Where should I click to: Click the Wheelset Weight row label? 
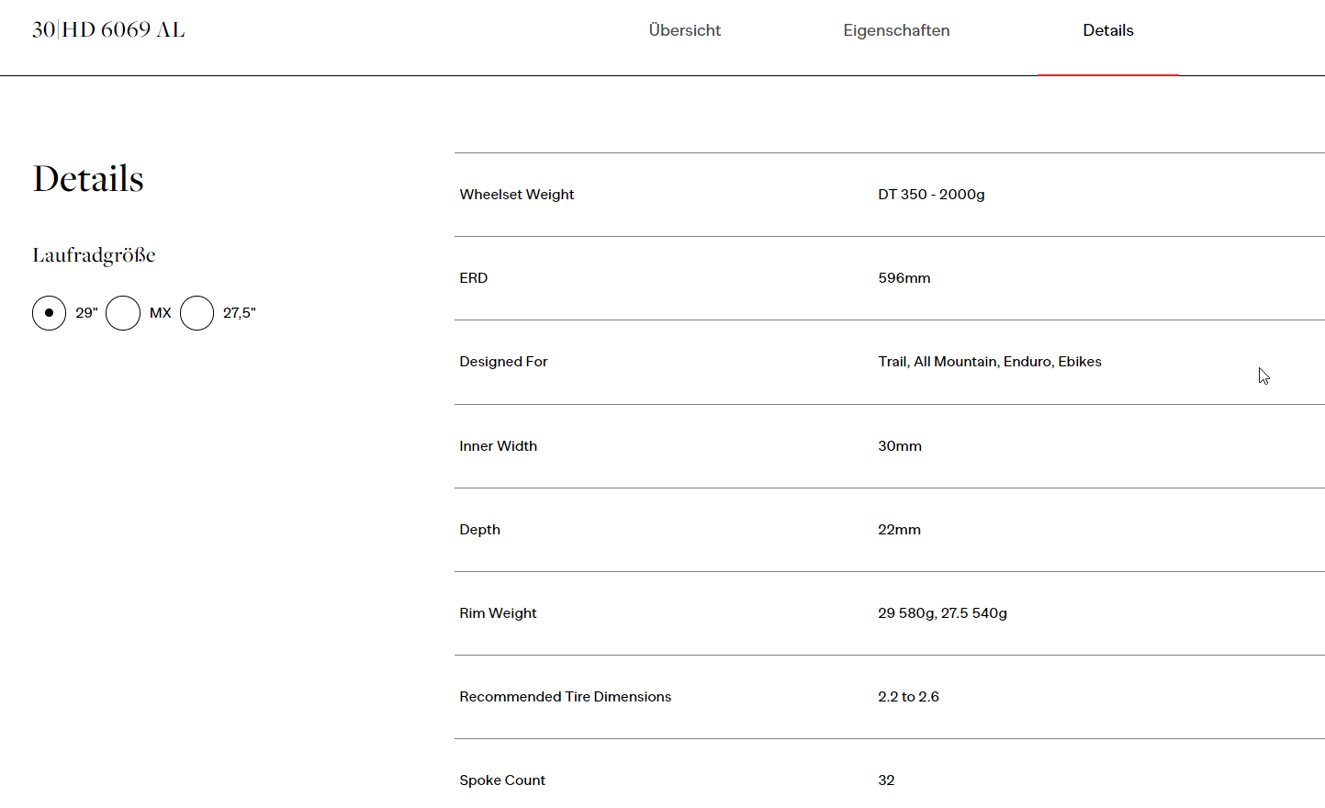[x=516, y=195]
